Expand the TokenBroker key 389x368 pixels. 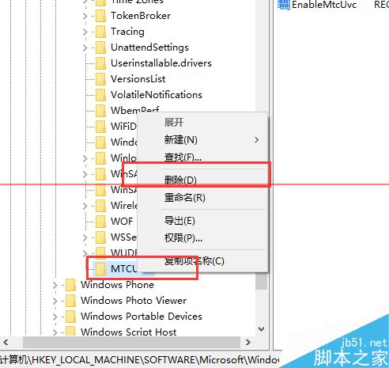click(x=85, y=16)
